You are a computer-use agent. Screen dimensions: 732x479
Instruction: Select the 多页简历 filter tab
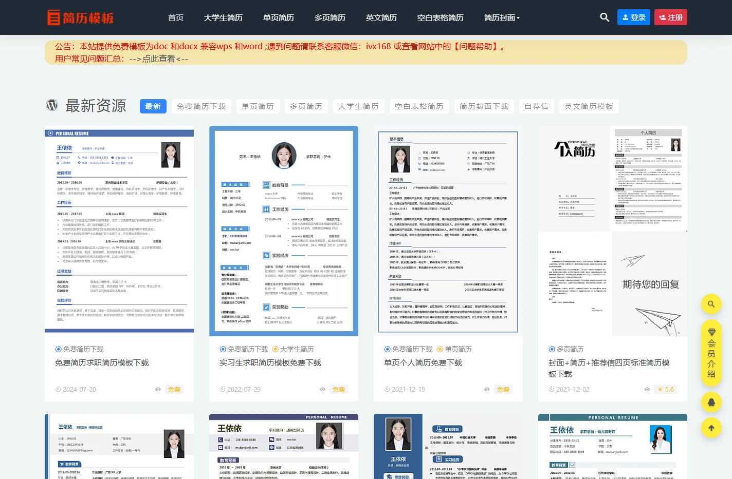point(306,106)
